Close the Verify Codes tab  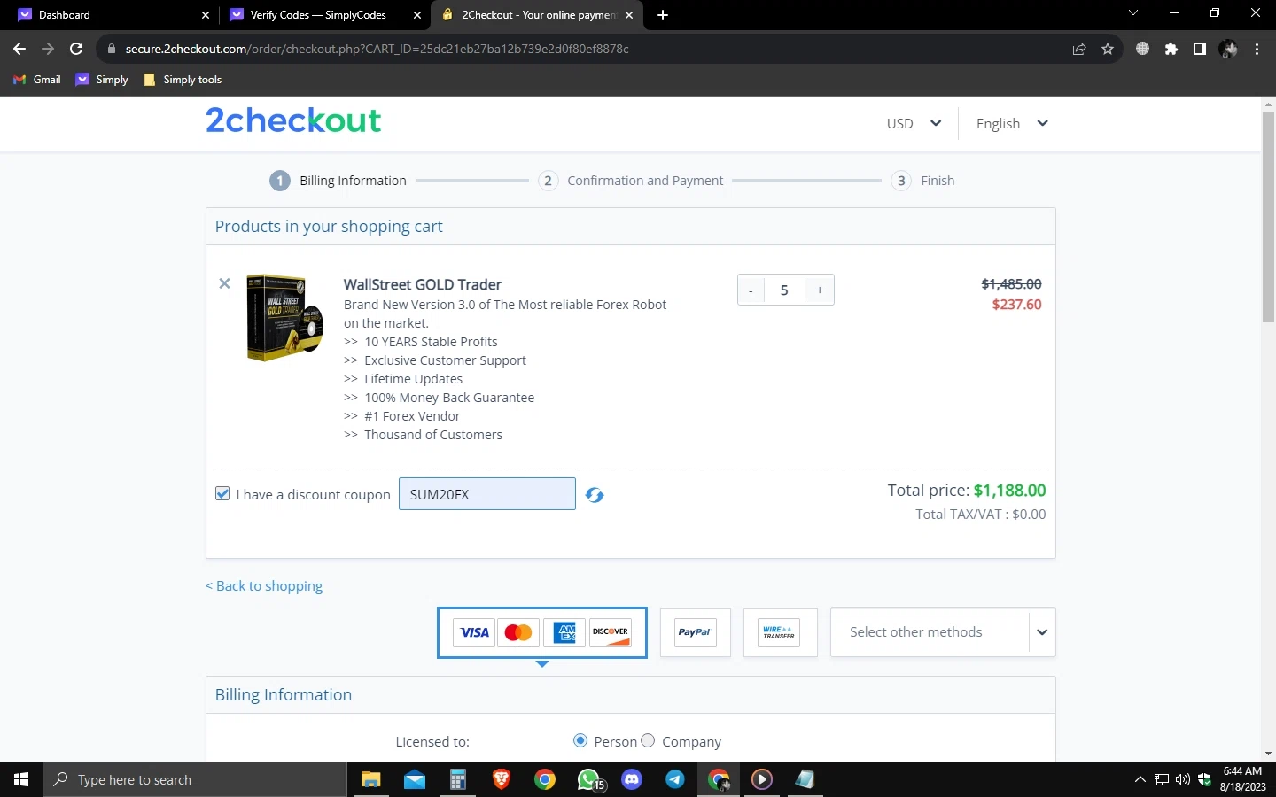417,15
